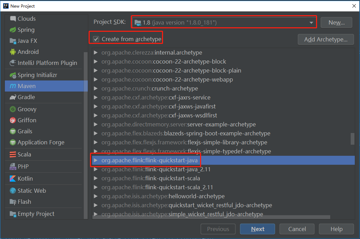Select cocoon-22-archetype-webapp archetype row
The height and width of the screenshot is (239, 360).
pos(223,79)
